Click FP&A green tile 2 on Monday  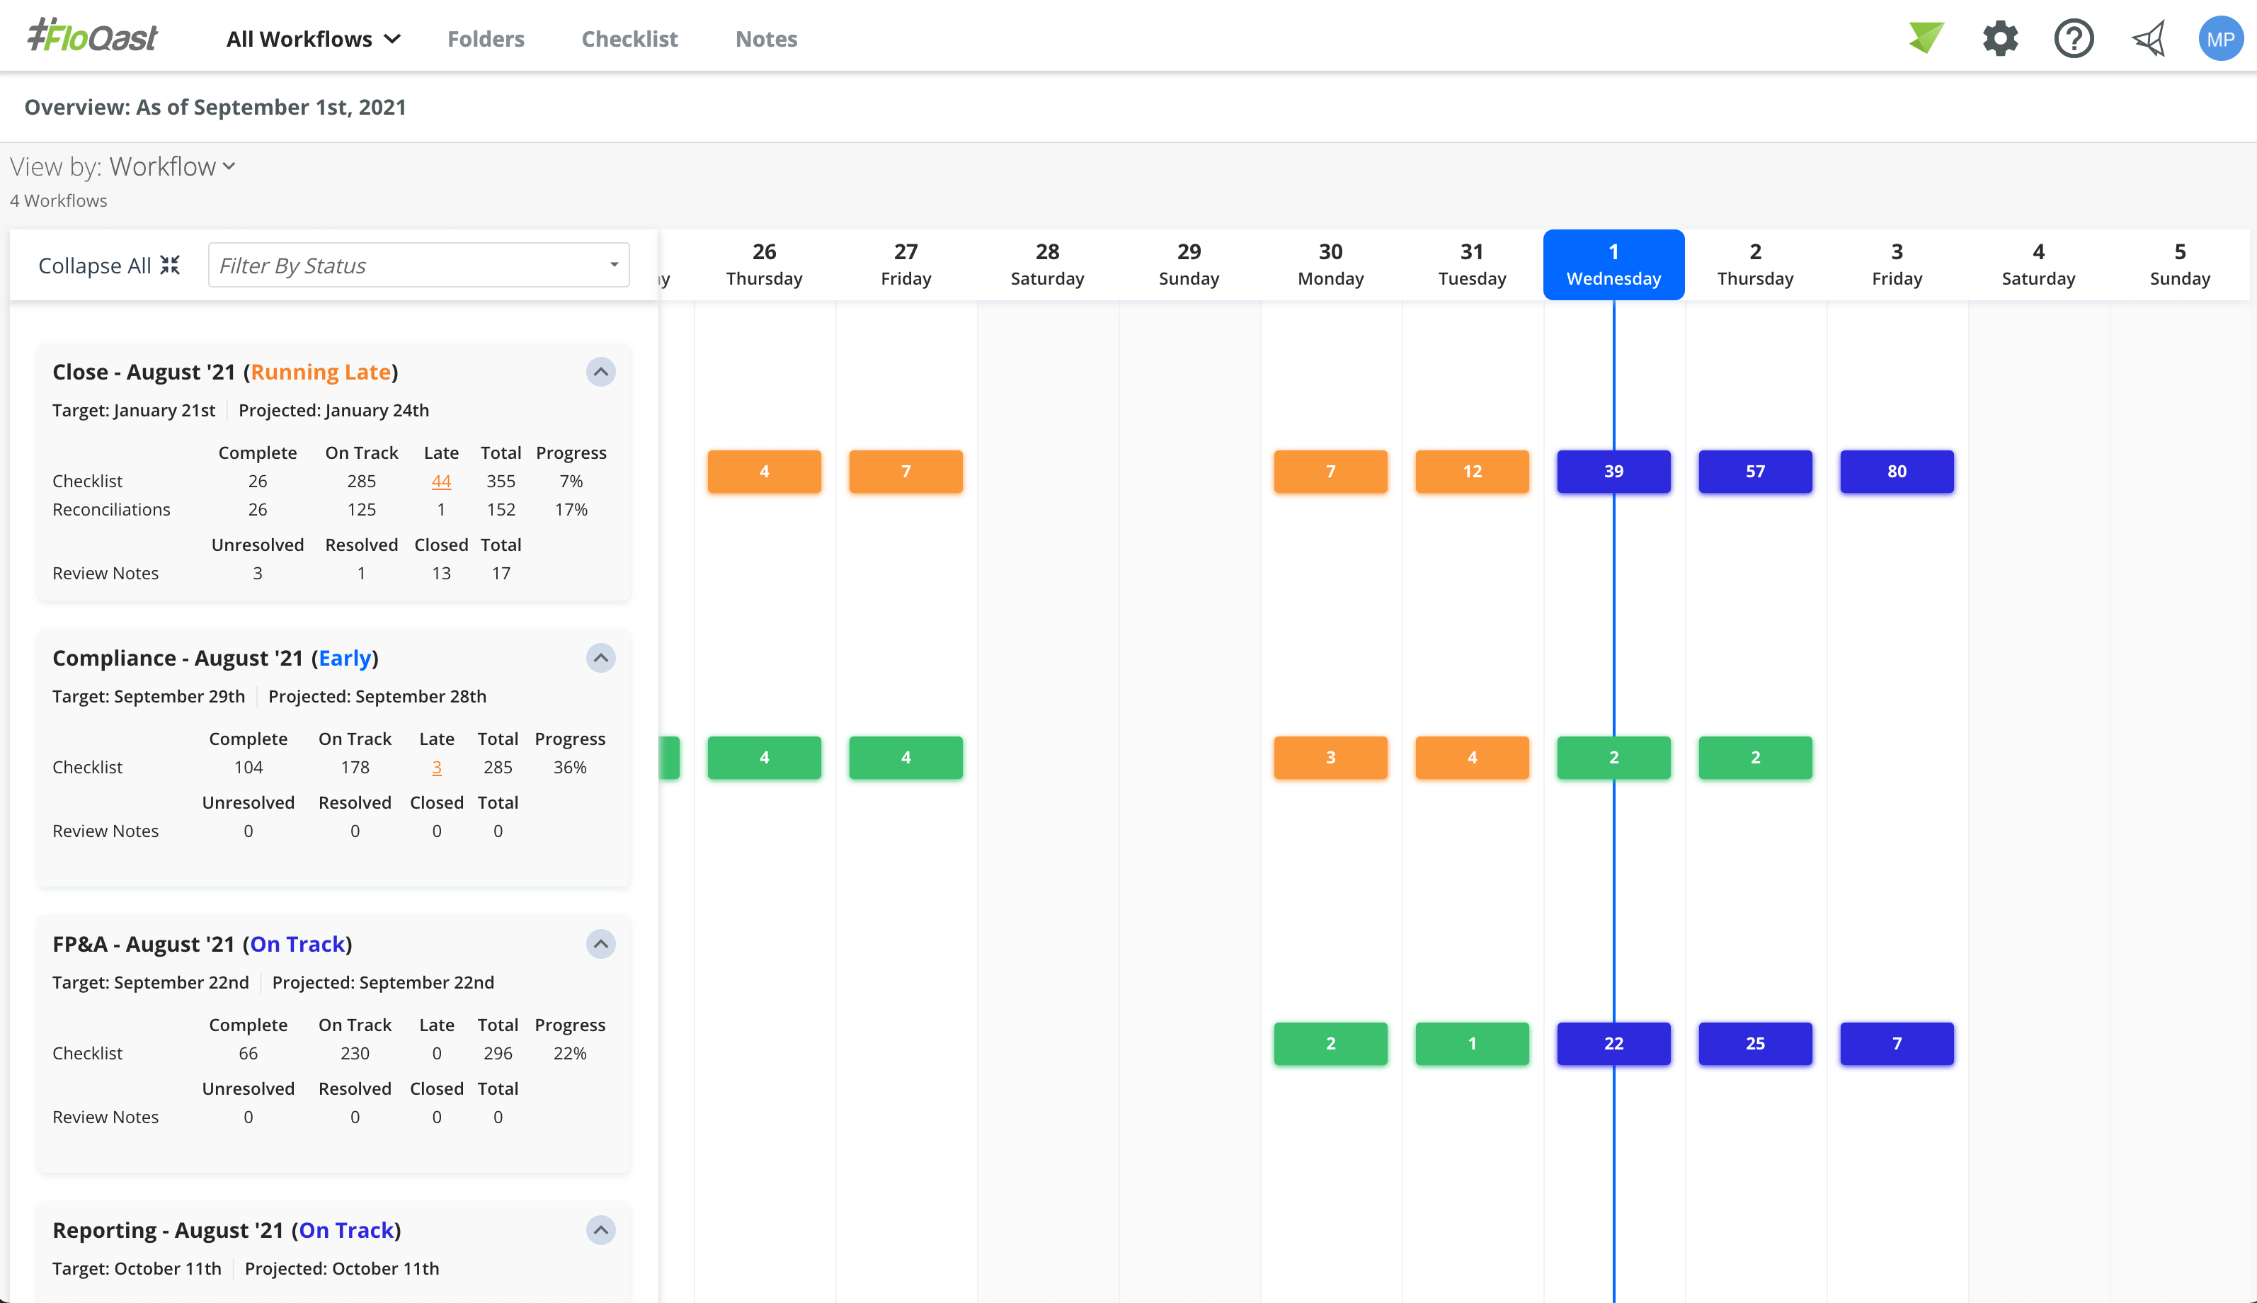1331,1045
